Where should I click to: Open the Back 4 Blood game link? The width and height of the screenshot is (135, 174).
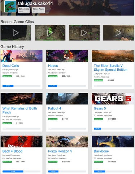click(12, 151)
